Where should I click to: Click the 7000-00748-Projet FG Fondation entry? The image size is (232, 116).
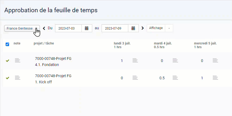point(53,62)
